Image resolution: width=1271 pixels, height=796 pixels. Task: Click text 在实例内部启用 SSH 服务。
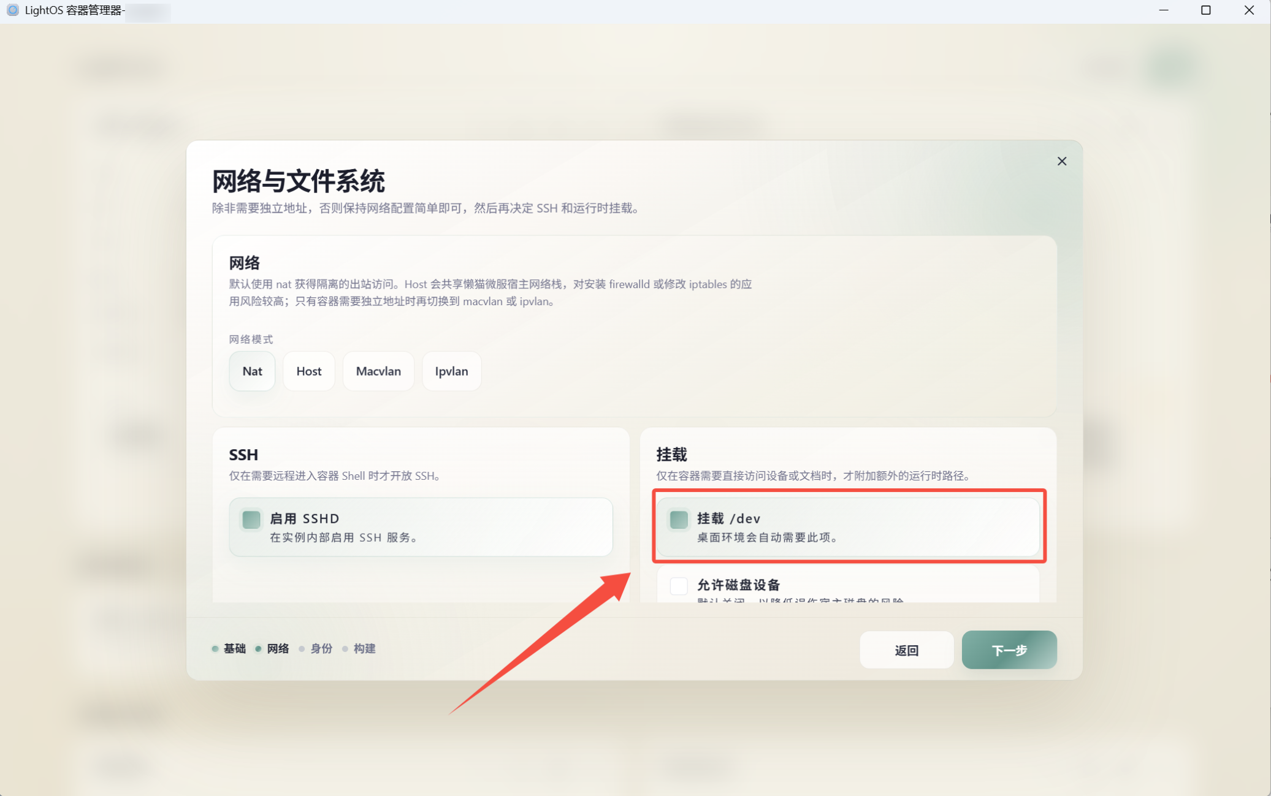coord(345,537)
